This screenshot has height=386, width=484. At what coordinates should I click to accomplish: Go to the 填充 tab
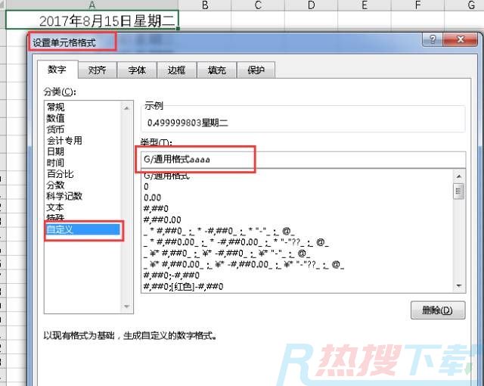(217, 70)
